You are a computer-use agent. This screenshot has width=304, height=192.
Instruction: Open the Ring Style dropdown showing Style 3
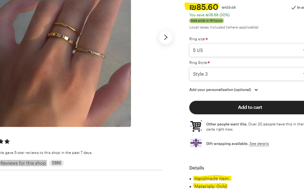coord(247,74)
